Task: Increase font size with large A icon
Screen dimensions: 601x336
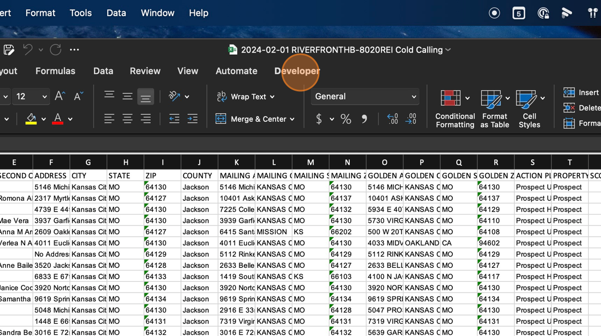Action: (60, 96)
